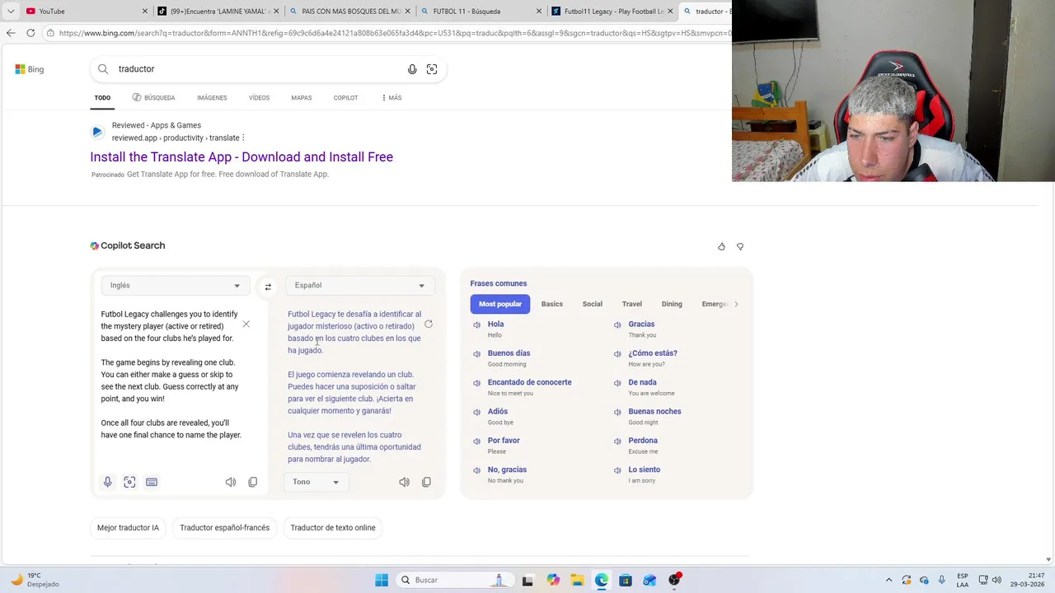Switch to the VÍDEOS search tab
Viewport: 1055px width, 593px height.
pyautogui.click(x=259, y=98)
